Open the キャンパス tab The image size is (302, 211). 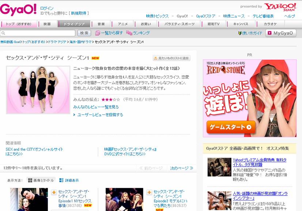pos(241,24)
